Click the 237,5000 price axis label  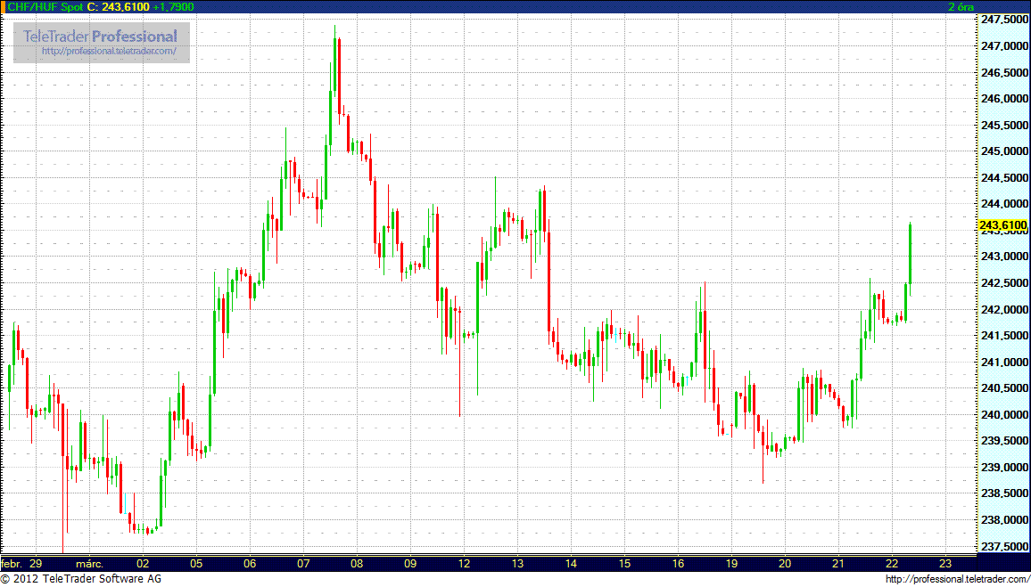click(1003, 546)
